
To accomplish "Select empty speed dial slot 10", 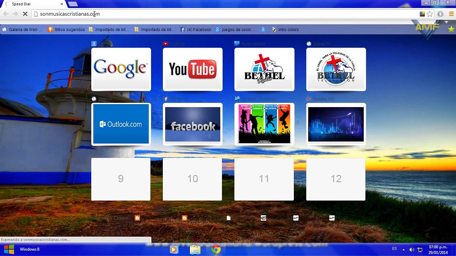I will pos(192,179).
